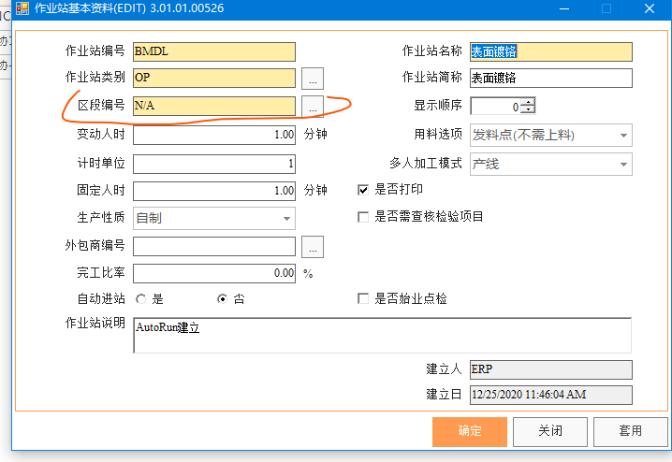This screenshot has height=462, width=672.
Task: Click the 完工比率 input field
Action: point(214,273)
